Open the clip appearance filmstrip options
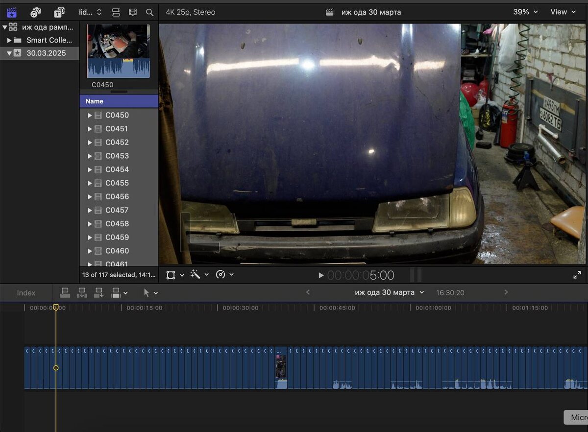Viewport: 588px width, 432px height. pyautogui.click(x=133, y=12)
